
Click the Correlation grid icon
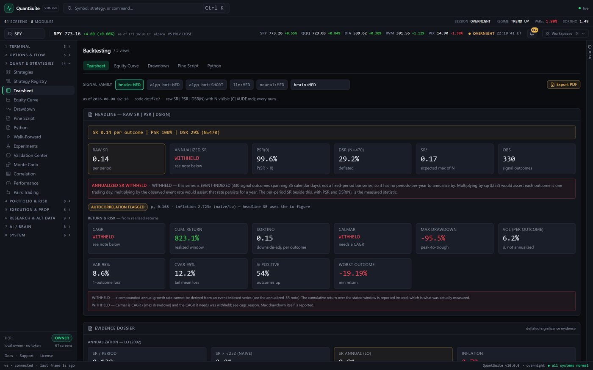pos(8,174)
